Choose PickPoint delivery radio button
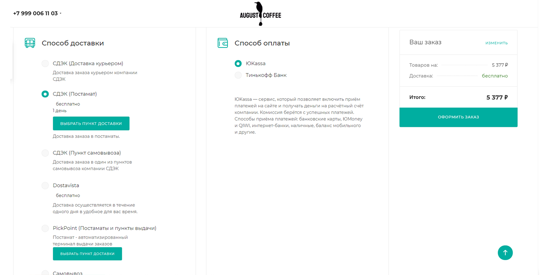 pyautogui.click(x=45, y=228)
